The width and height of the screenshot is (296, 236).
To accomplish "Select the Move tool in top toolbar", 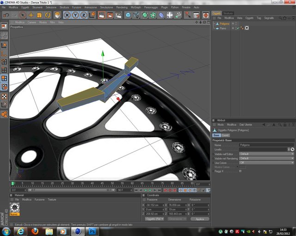I will coord(31,15).
